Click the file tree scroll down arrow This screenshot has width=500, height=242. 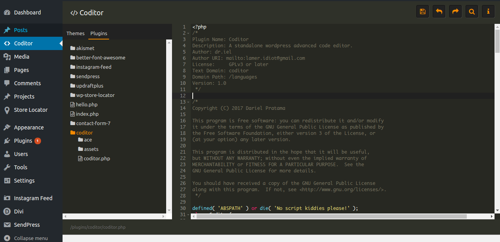(x=169, y=211)
